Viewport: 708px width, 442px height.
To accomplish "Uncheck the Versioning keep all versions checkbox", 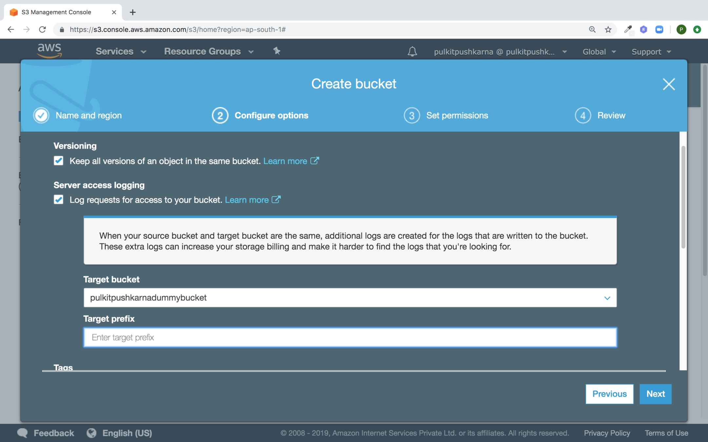I will [x=59, y=161].
